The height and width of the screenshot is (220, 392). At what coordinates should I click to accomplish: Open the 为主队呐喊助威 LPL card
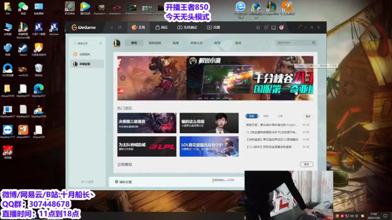(147, 146)
